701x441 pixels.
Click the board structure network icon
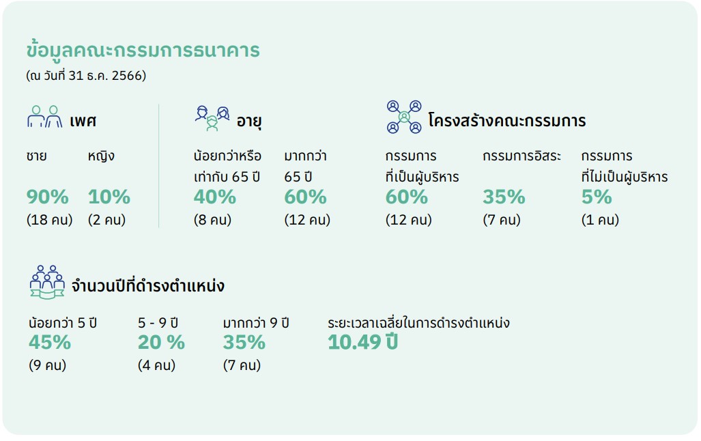click(x=404, y=117)
